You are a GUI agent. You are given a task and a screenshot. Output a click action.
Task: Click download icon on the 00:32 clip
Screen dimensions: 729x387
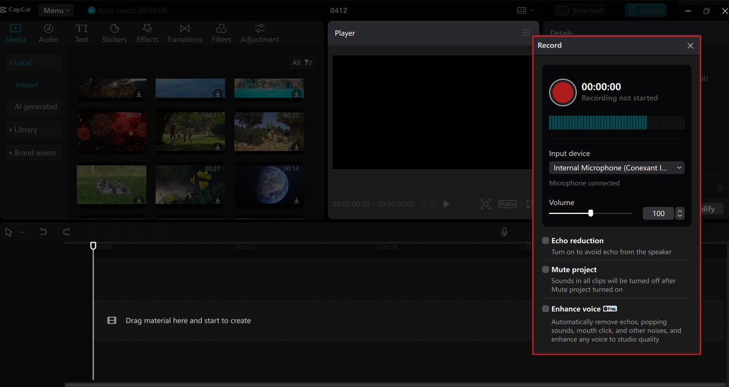(x=296, y=147)
